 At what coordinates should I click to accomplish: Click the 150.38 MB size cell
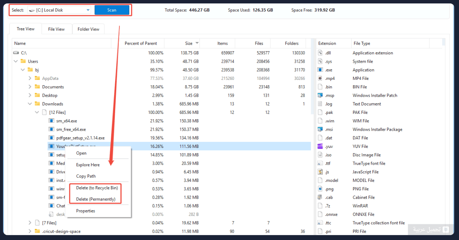pyautogui.click(x=189, y=121)
